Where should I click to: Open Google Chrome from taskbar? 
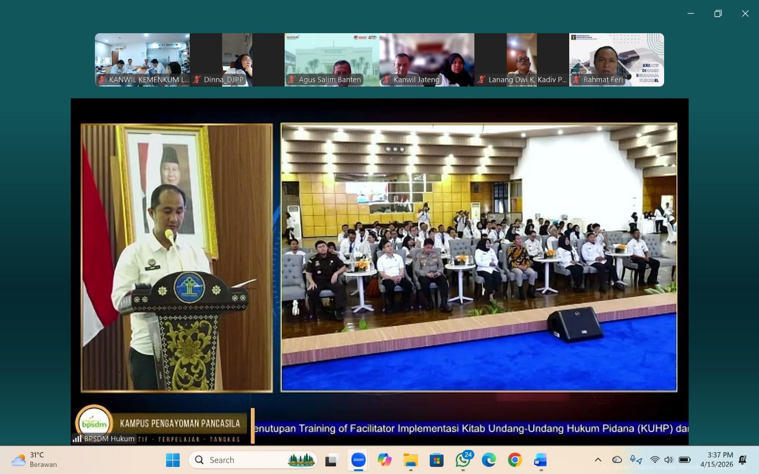pyautogui.click(x=515, y=460)
